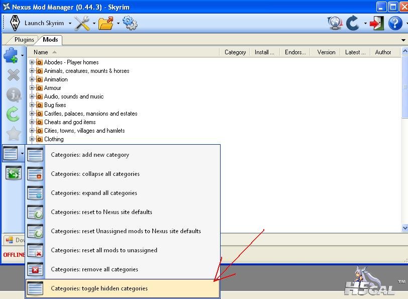This screenshot has height=299, width=408.
Task: Sort by the Version column header
Action: [x=326, y=52]
